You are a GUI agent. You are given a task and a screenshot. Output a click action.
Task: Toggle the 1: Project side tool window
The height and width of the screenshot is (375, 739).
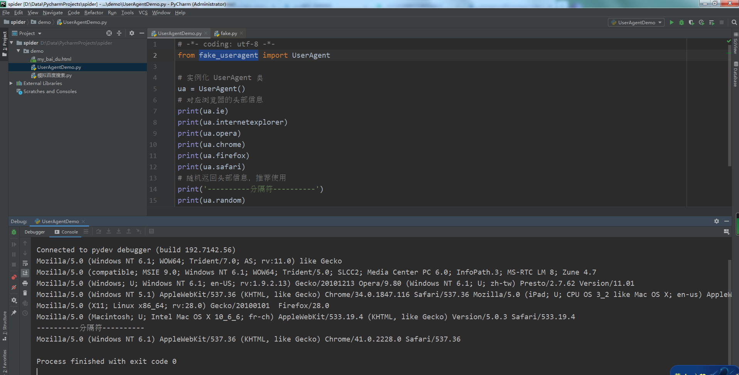click(5, 43)
